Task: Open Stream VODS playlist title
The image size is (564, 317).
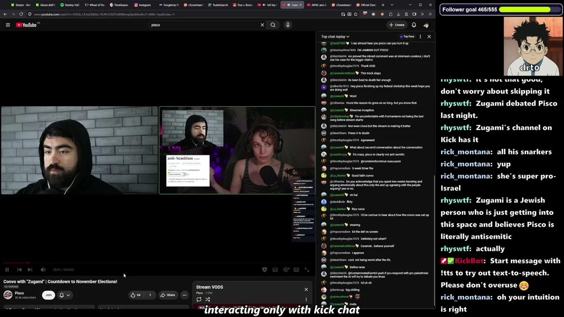Action: click(210, 287)
